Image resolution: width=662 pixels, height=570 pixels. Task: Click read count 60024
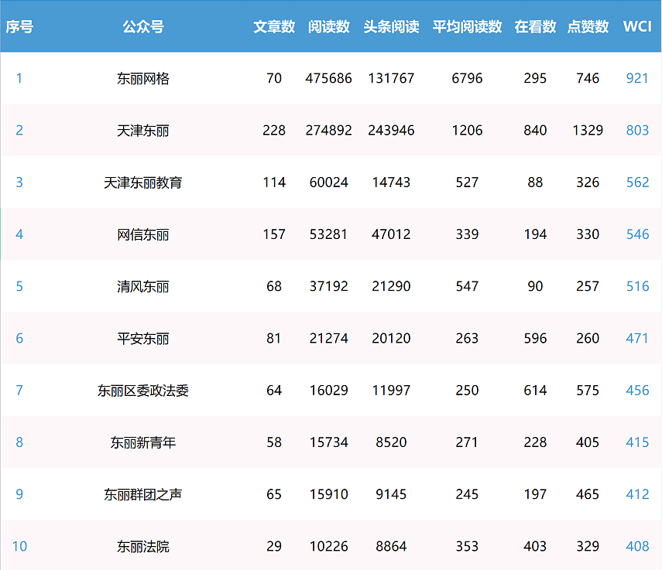329,182
